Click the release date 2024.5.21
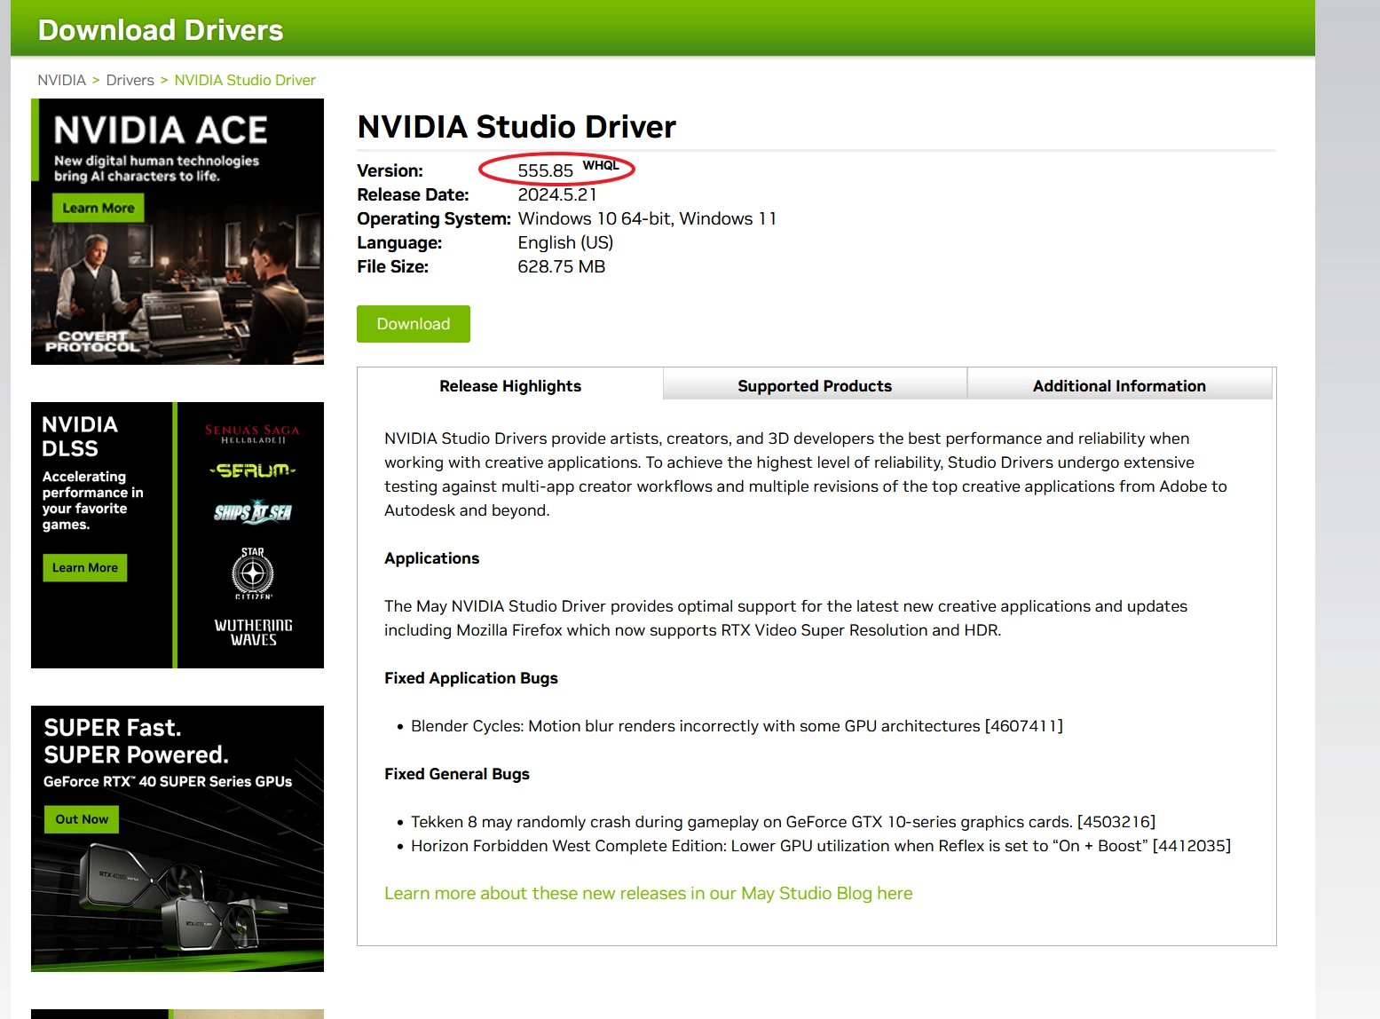The width and height of the screenshot is (1380, 1019). tap(557, 194)
